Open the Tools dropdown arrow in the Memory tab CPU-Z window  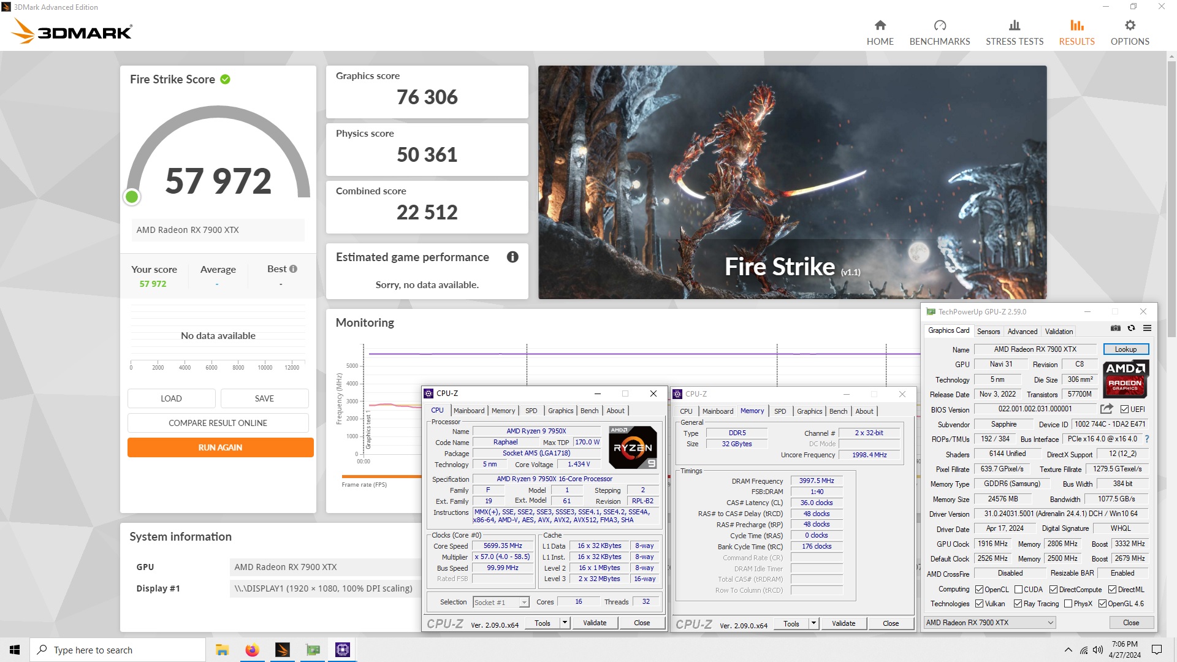813,624
